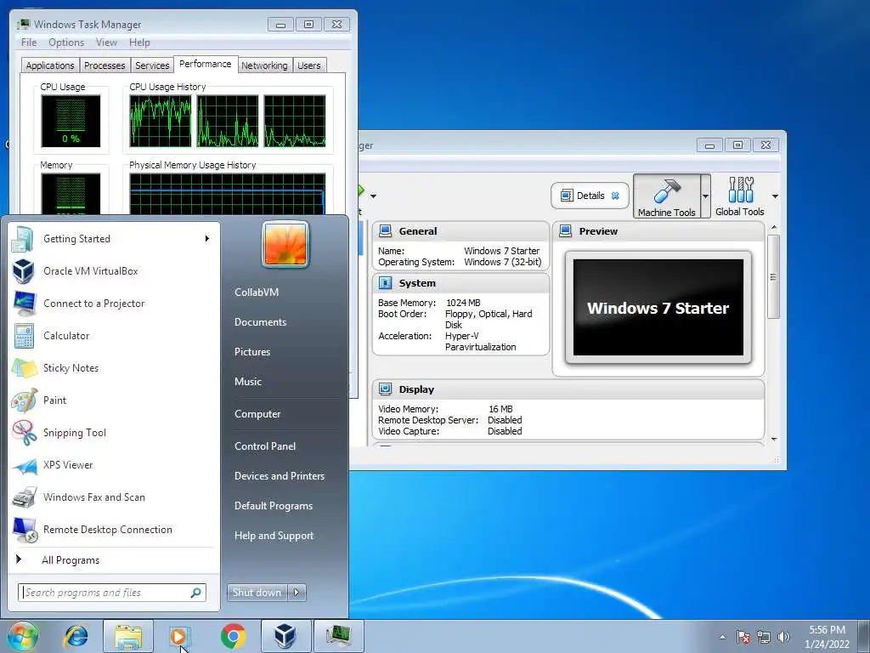
Task: Open the Global Tools dropdown arrow
Action: [x=775, y=196]
